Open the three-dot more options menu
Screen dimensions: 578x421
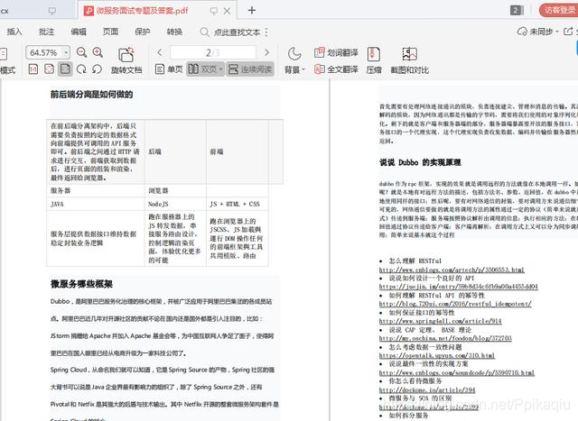click(266, 32)
